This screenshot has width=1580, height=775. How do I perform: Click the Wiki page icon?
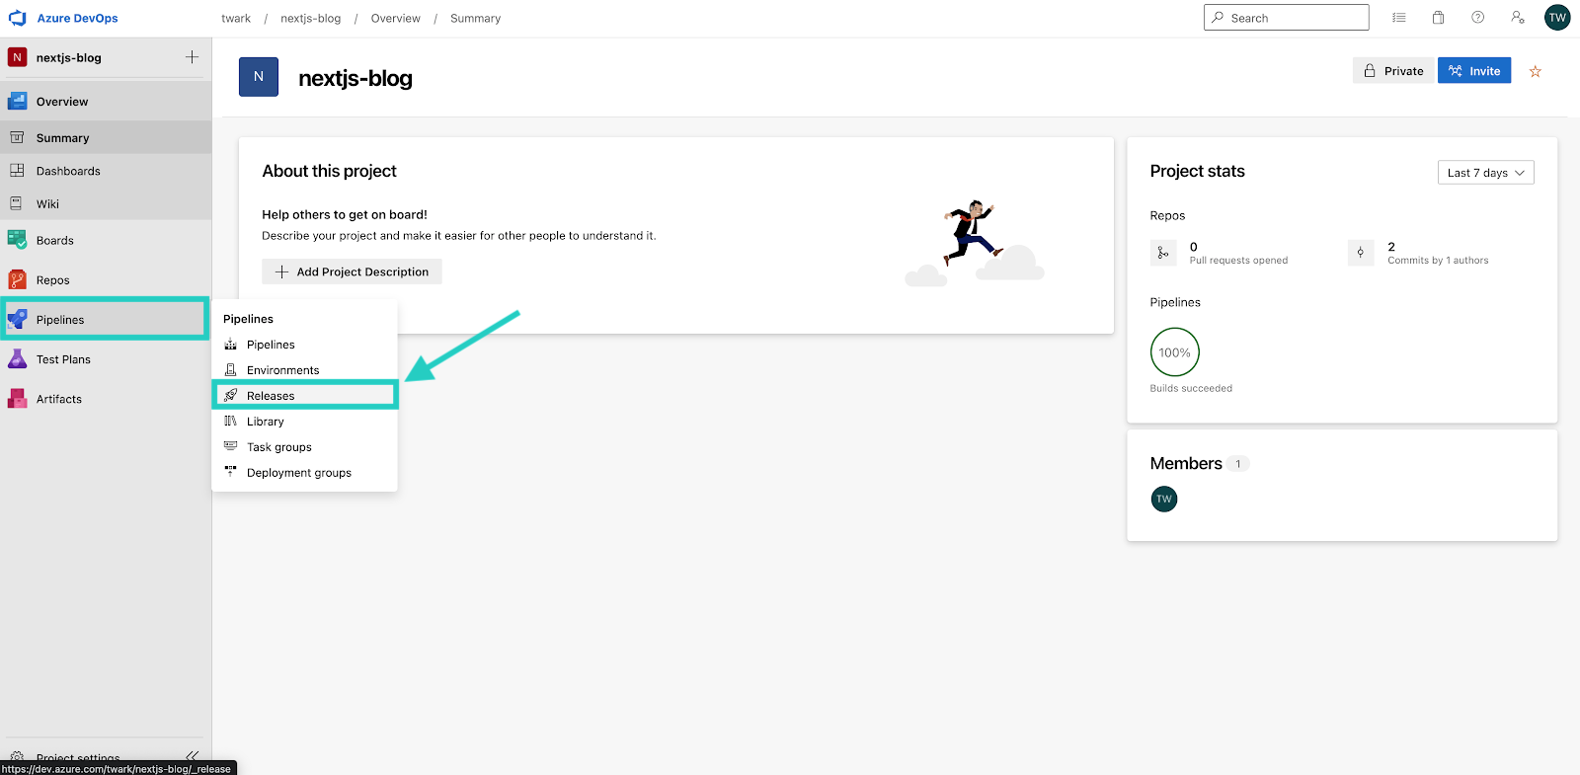point(16,204)
